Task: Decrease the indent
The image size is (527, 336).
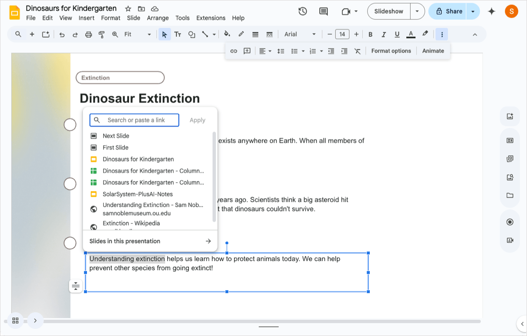Action: click(x=331, y=51)
